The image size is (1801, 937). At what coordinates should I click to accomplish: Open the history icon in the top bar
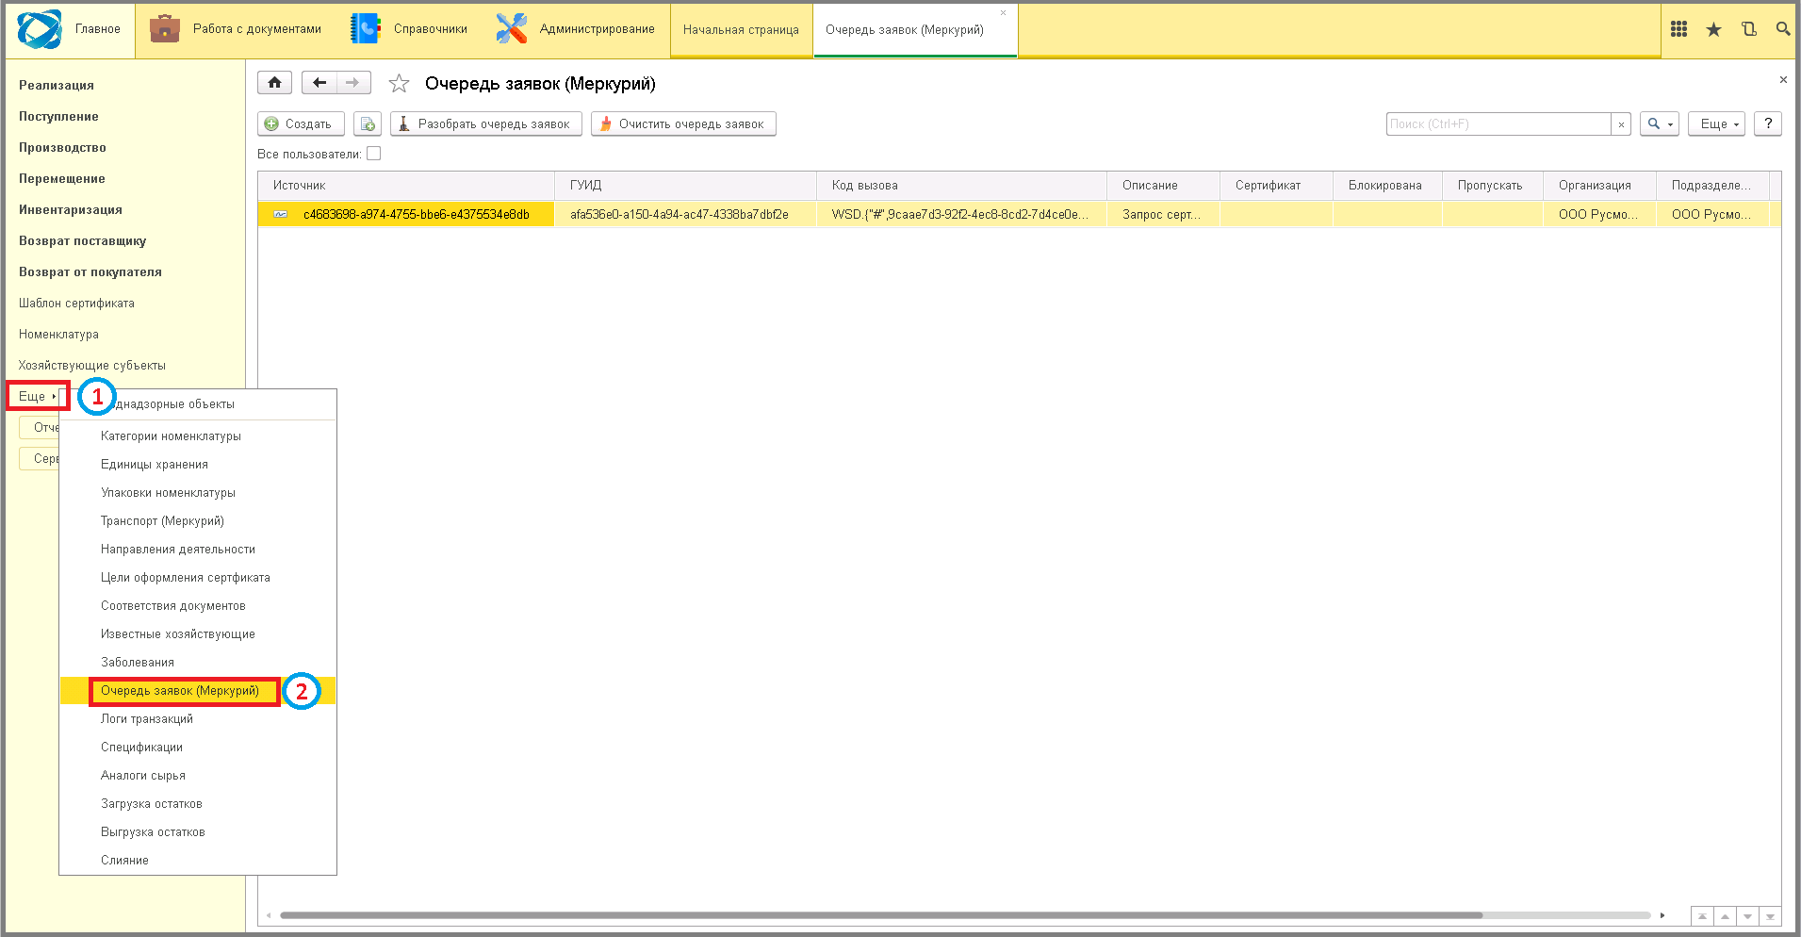click(1748, 29)
